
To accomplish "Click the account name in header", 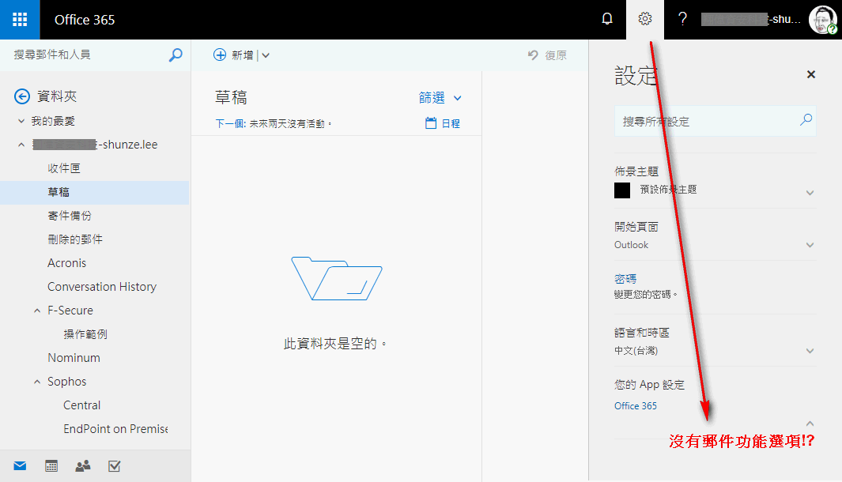I will click(751, 20).
